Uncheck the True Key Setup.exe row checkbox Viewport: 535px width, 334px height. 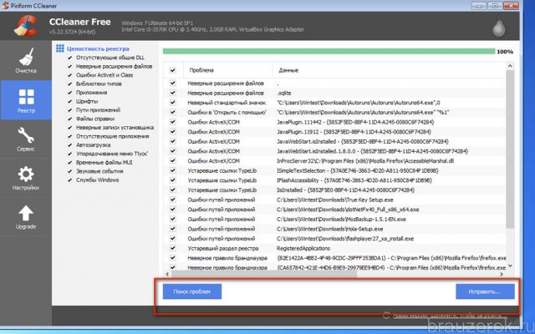pos(173,200)
